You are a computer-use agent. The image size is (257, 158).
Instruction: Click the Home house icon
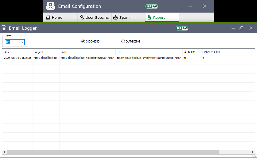point(48,17)
